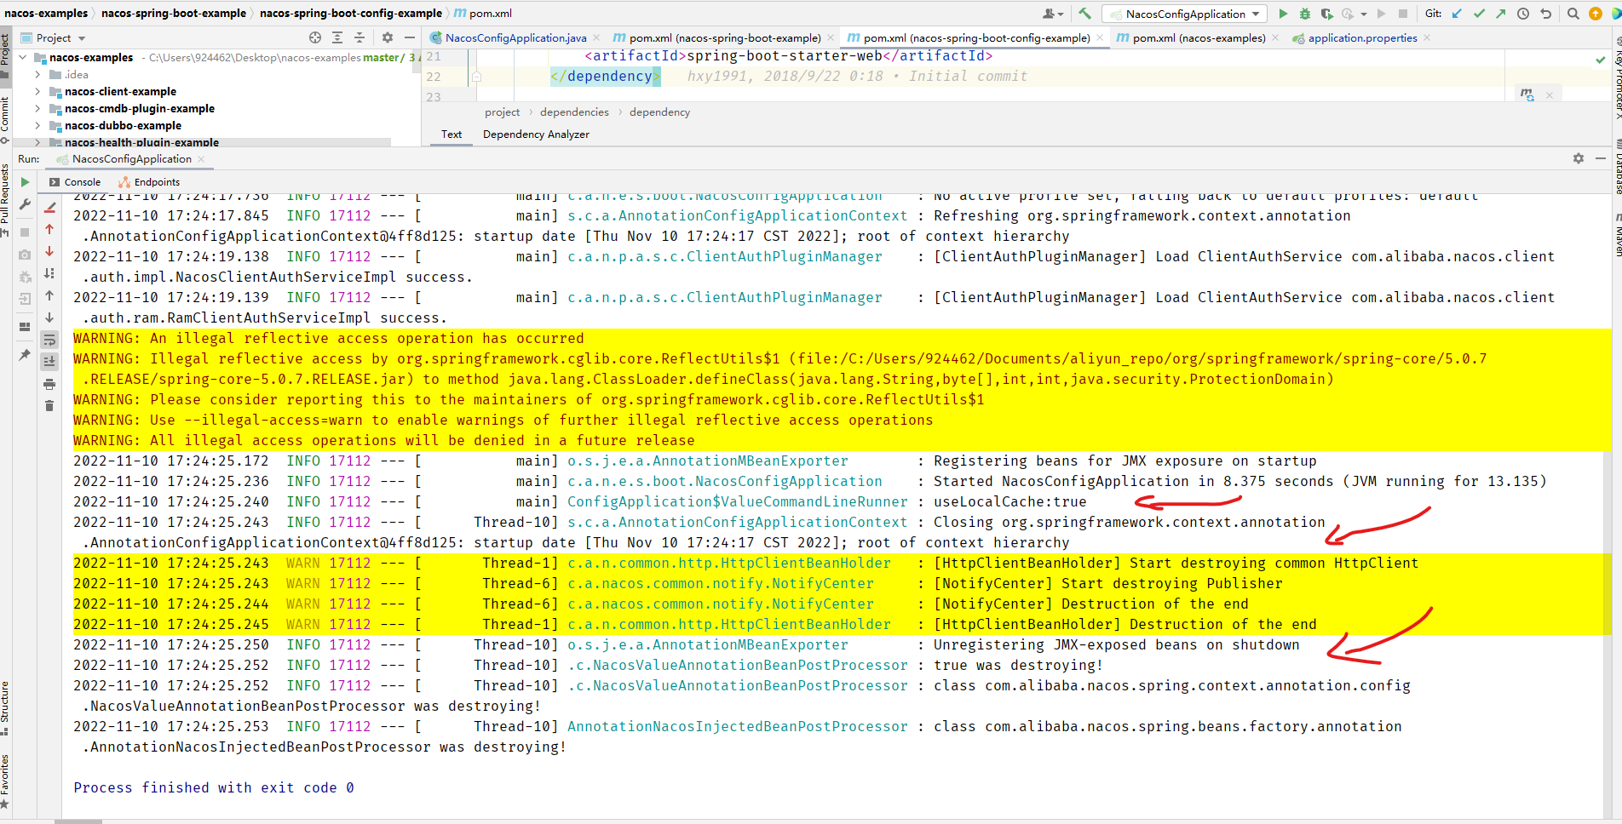The height and width of the screenshot is (824, 1622).
Task: Start debugging with the Debug icon
Action: pos(1303,14)
